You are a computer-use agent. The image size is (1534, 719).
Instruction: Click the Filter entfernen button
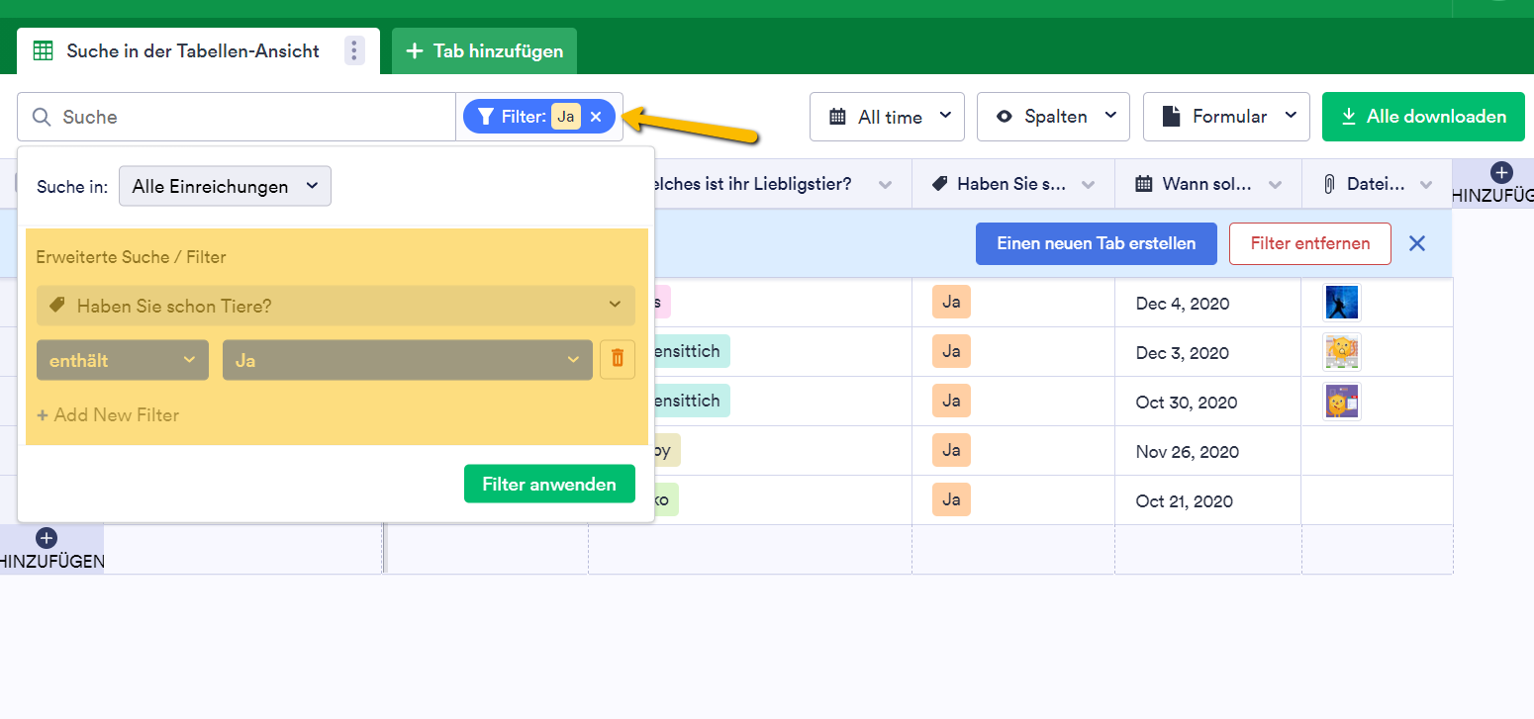click(1309, 243)
